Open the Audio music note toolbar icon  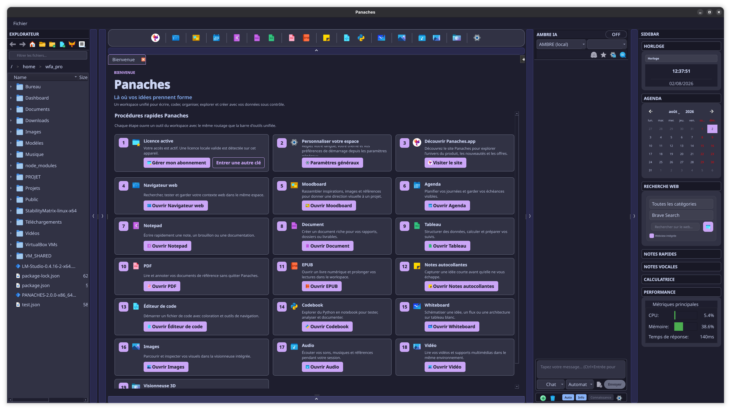[x=422, y=38]
